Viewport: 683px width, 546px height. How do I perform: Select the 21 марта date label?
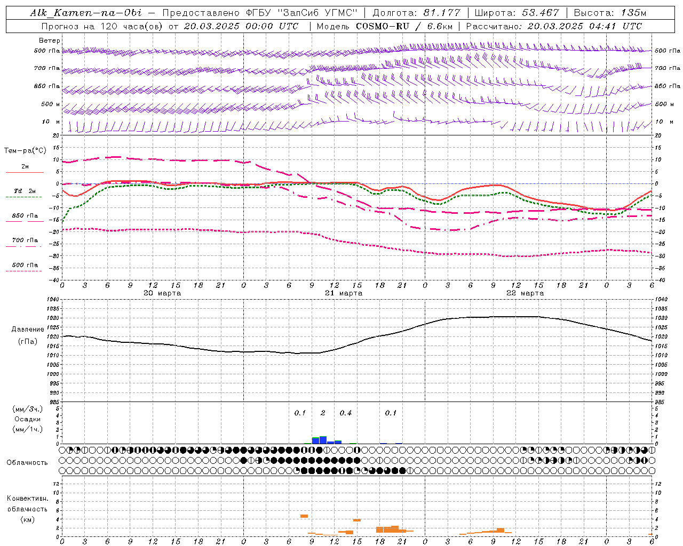344,293
